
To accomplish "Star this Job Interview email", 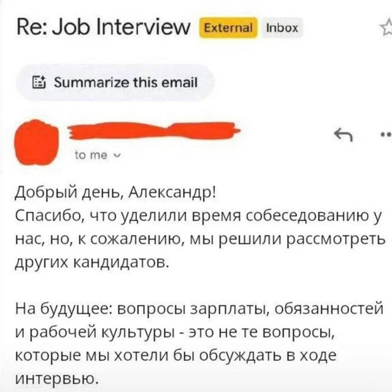I will (387, 27).
